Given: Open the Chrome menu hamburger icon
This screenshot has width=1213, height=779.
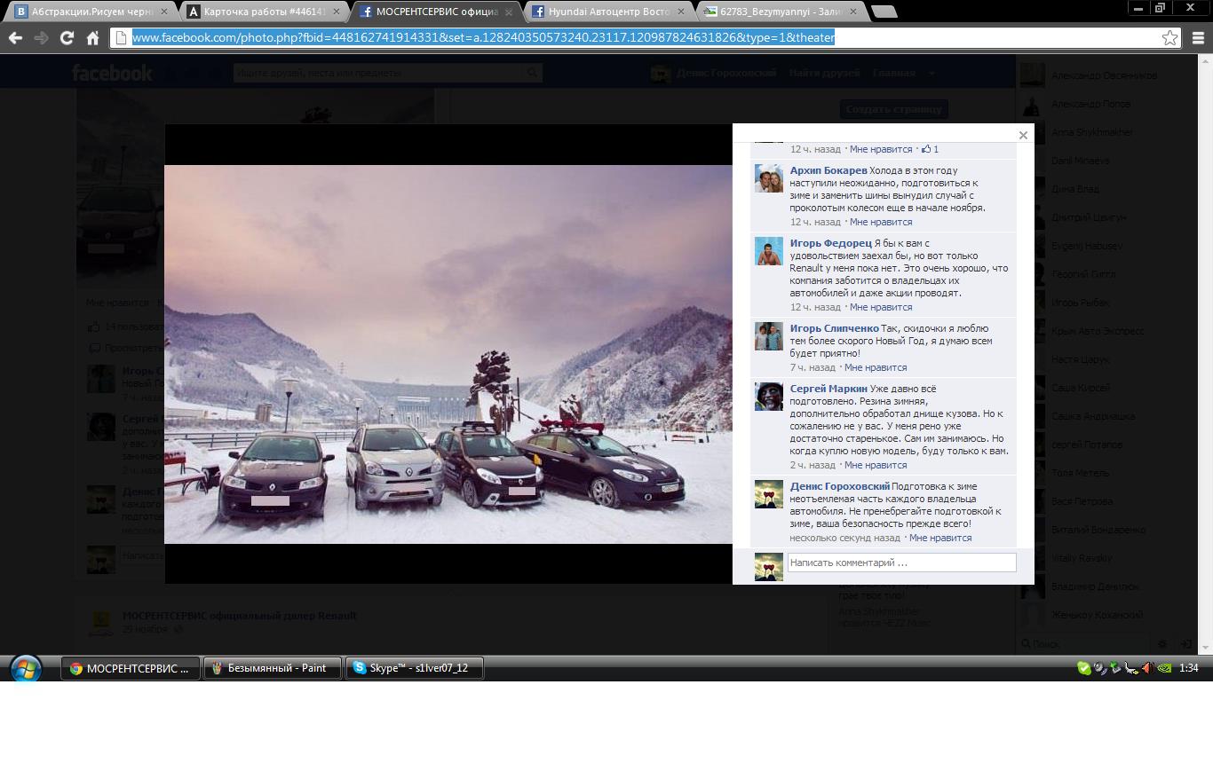Looking at the screenshot, I should click(1198, 38).
